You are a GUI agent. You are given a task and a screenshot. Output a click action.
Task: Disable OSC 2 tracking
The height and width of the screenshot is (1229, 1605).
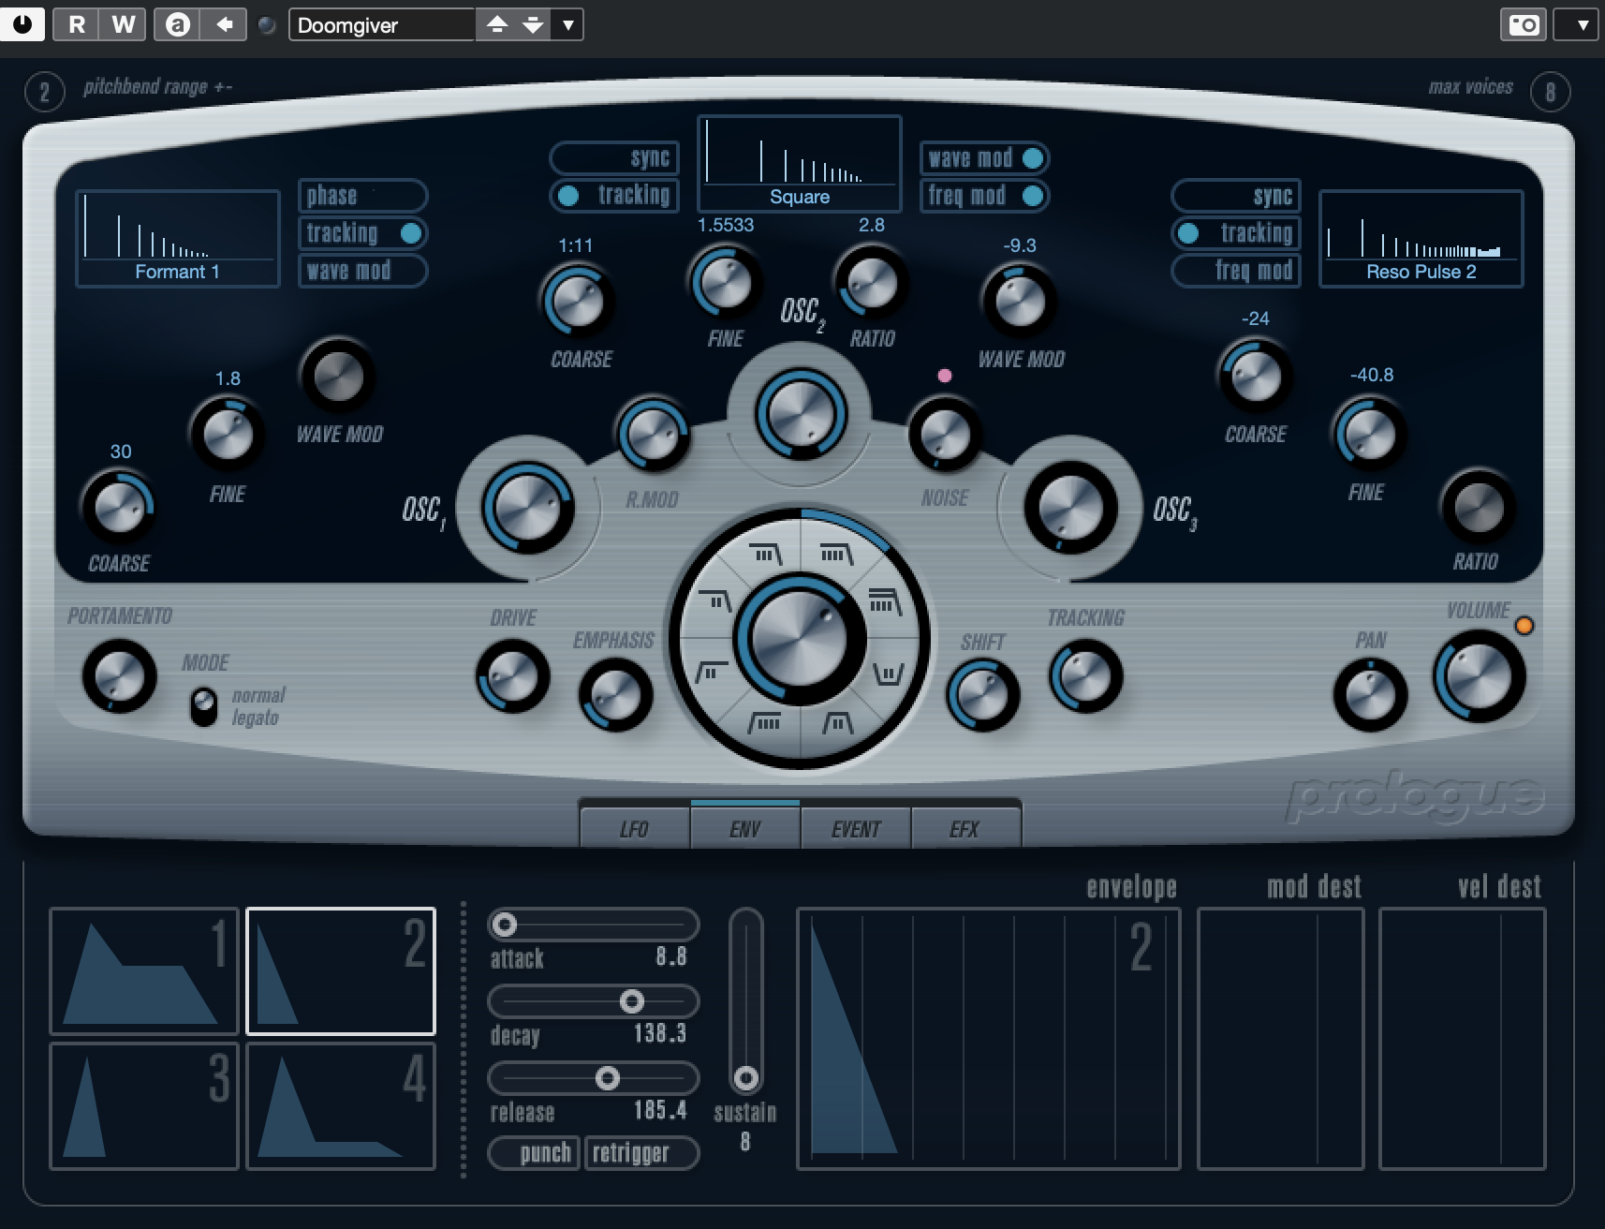614,195
